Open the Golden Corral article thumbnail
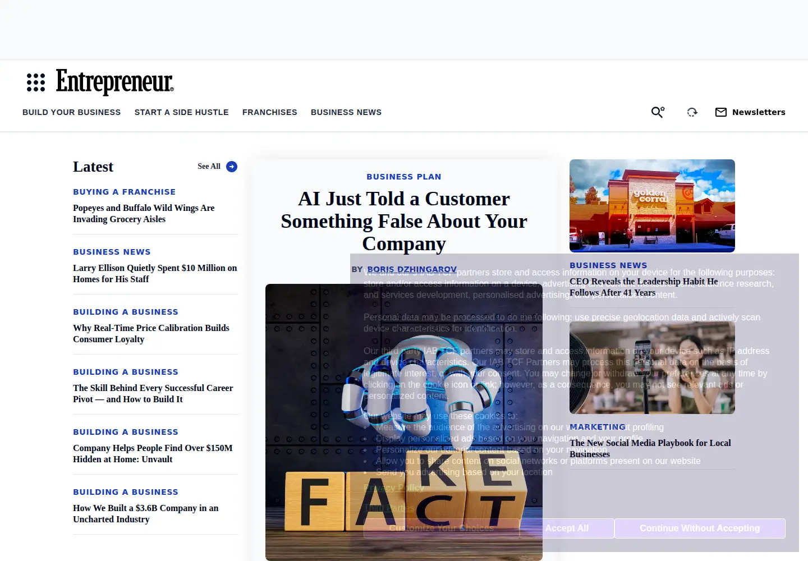Image resolution: width=808 pixels, height=561 pixels. point(652,206)
